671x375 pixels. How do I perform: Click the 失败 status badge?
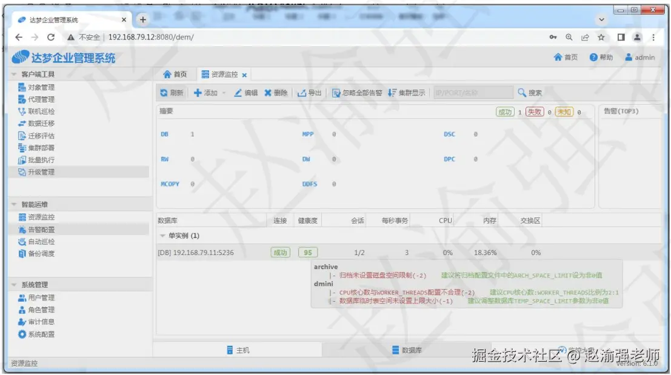(535, 112)
